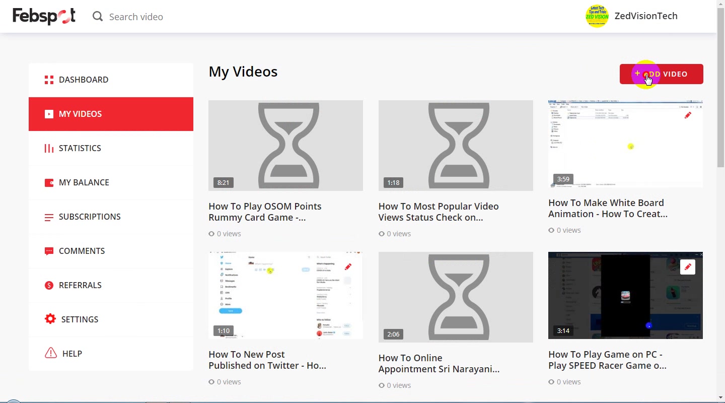Click the My Balance wallet icon
This screenshot has width=725, height=403.
coord(49,182)
